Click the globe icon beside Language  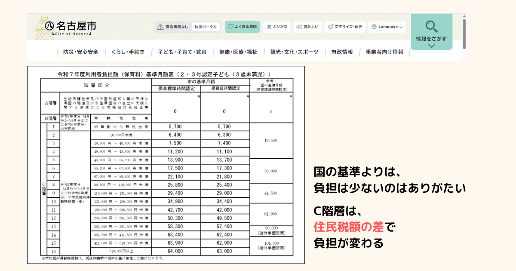point(373,27)
